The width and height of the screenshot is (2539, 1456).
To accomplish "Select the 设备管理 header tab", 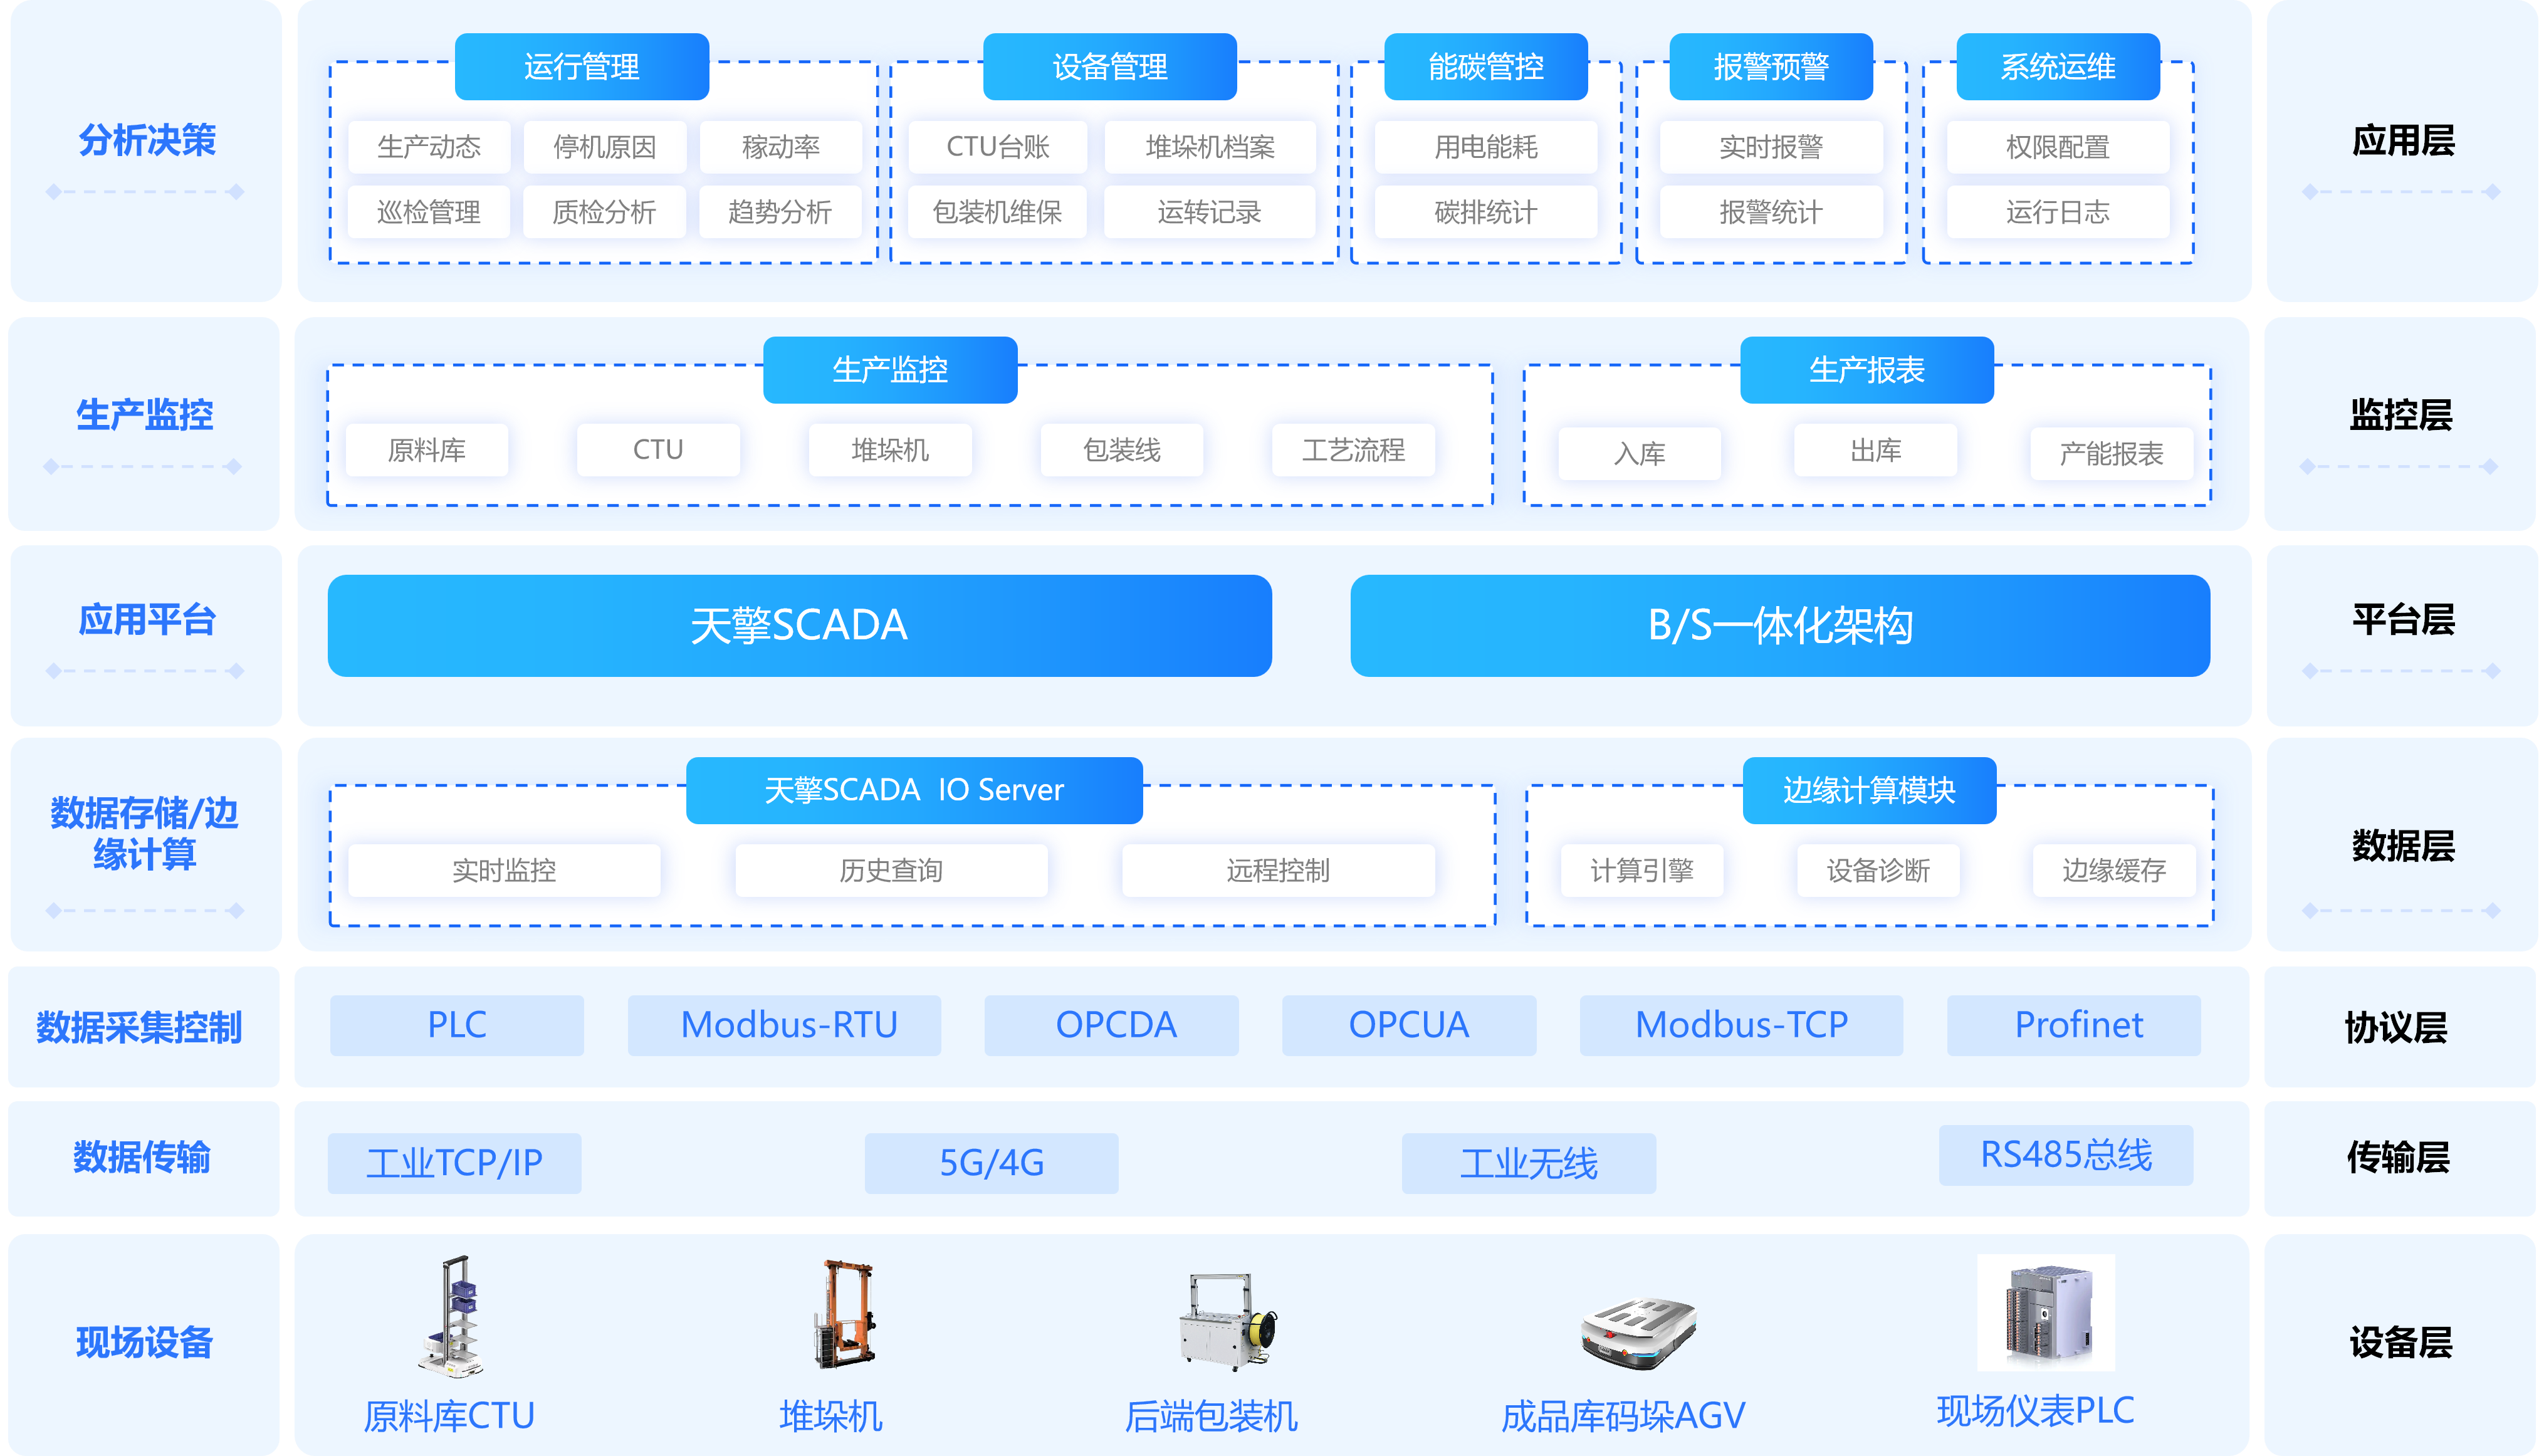I will coord(1110,67).
